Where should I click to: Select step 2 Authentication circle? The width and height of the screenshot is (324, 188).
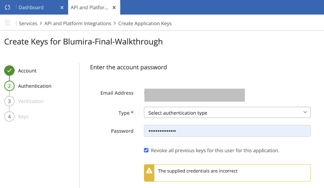[x=9, y=86]
